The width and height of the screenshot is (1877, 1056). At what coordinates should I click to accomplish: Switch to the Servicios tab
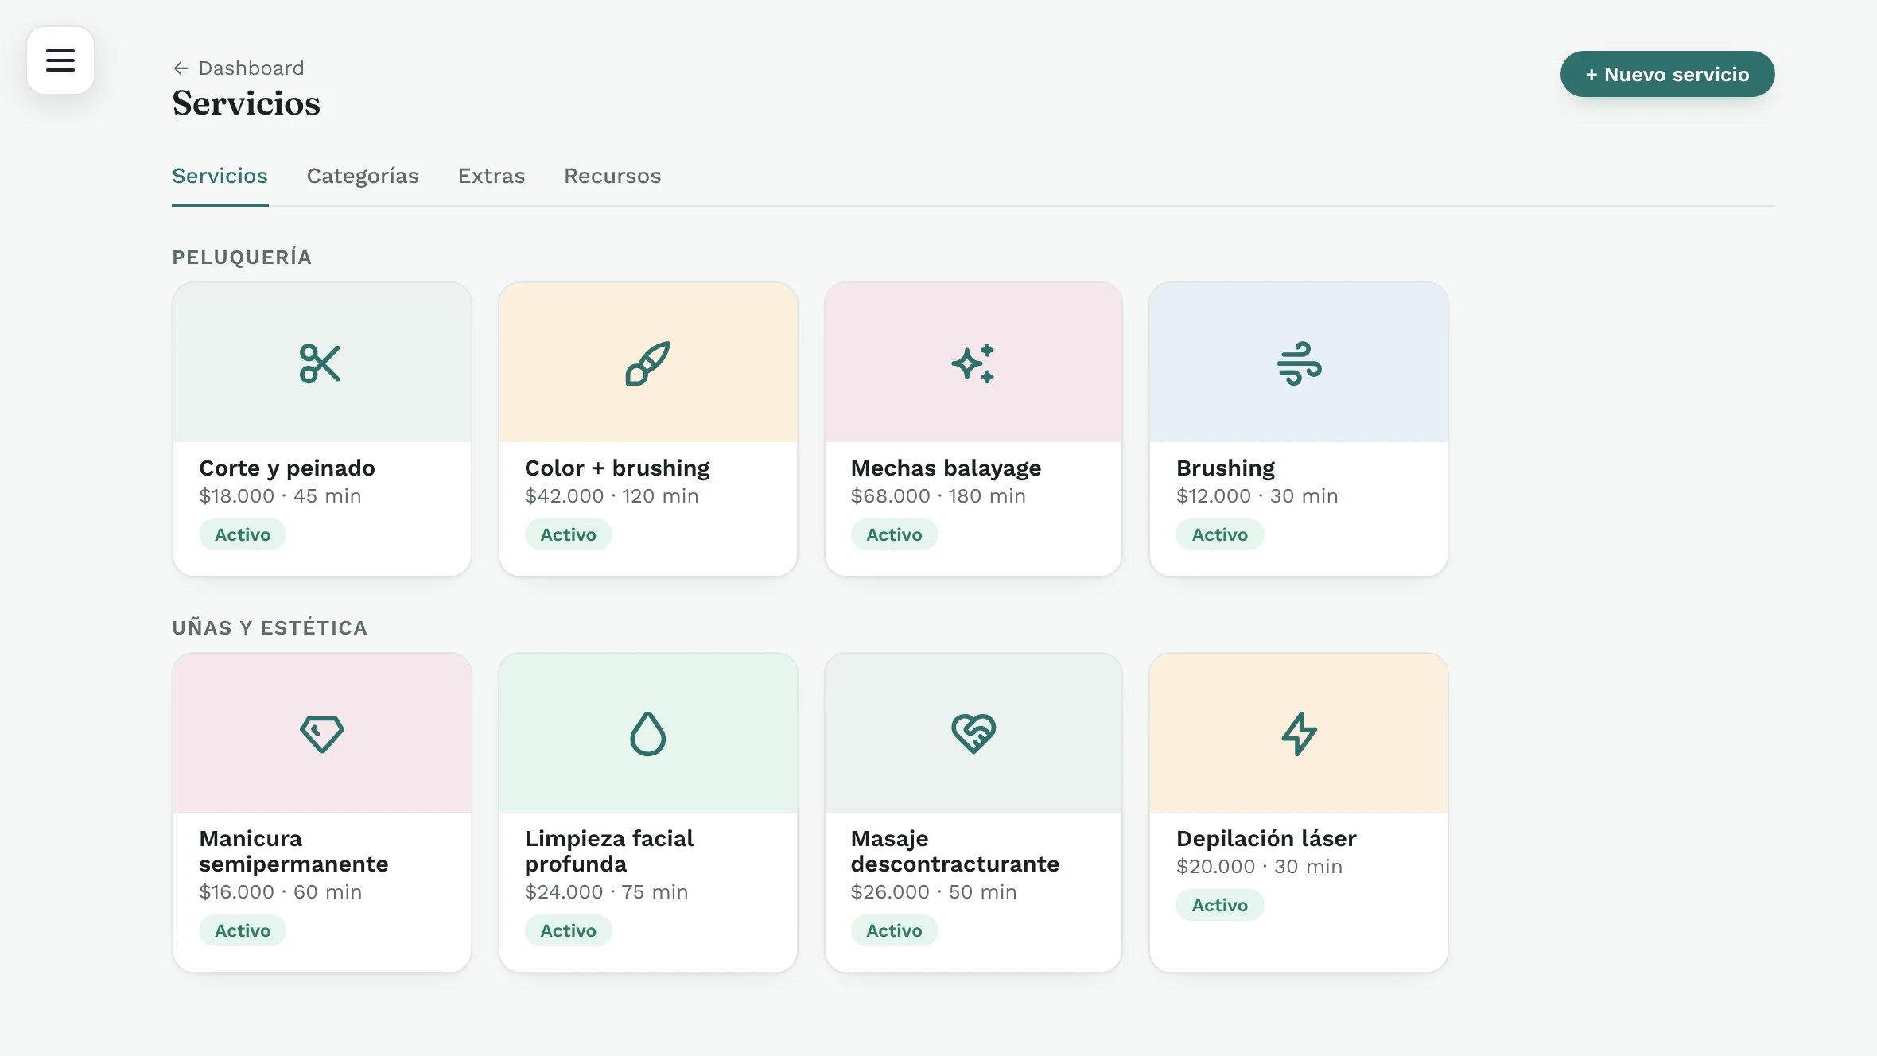(x=220, y=176)
